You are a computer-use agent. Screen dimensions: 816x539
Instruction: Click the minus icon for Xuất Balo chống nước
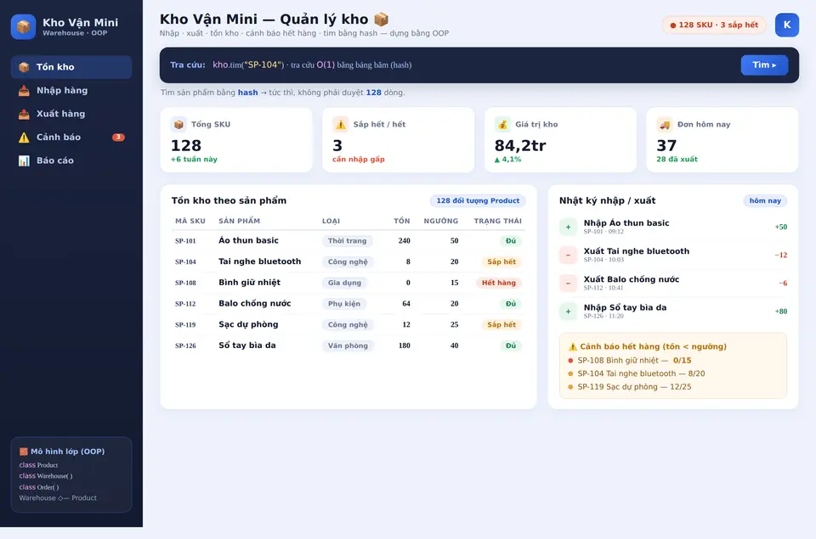569,284
